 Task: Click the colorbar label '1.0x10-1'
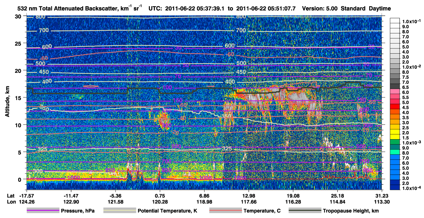411,21
